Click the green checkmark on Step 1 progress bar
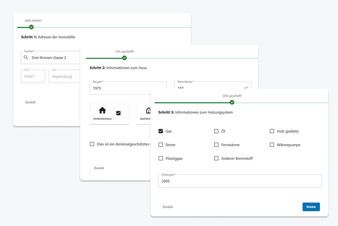The width and height of the screenshot is (338, 226). (31, 27)
